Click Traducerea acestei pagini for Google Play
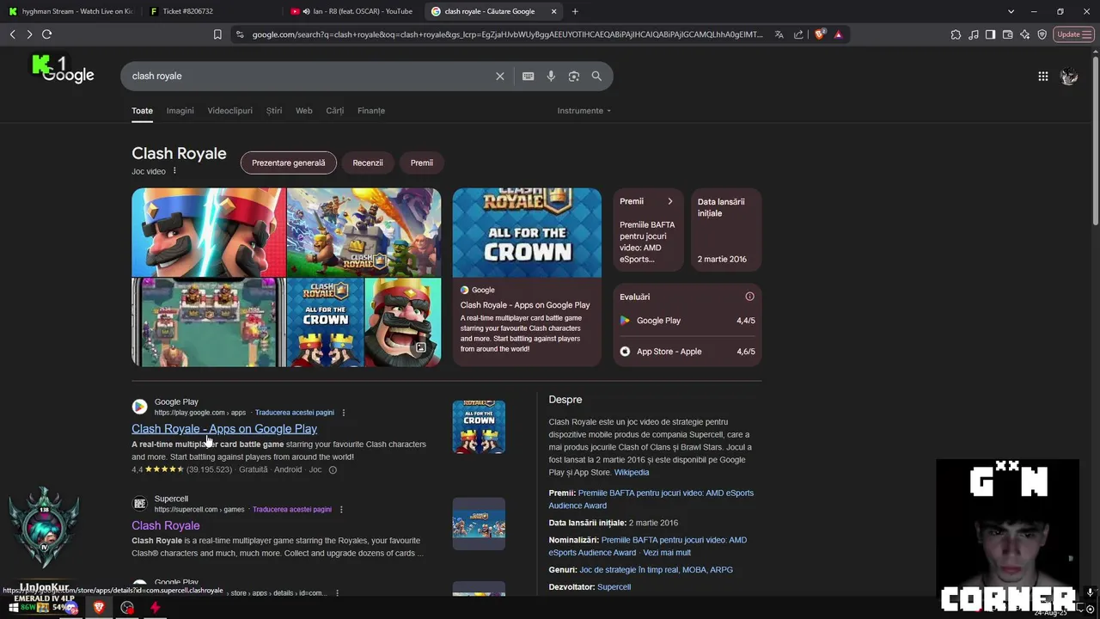Viewport: 1100px width, 619px height. tap(295, 413)
